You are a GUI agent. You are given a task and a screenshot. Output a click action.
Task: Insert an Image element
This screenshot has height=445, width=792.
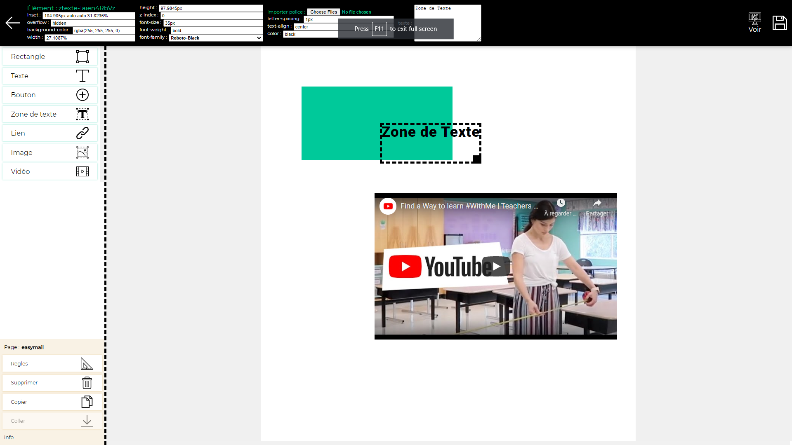coord(50,152)
